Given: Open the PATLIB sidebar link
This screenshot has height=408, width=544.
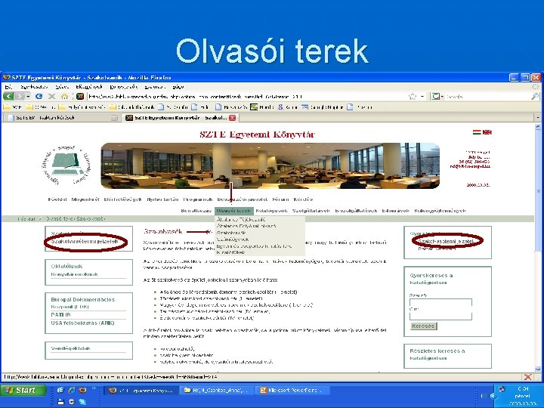Looking at the screenshot, I should (60, 314).
